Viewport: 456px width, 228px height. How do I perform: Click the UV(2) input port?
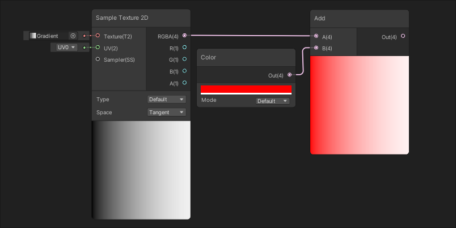98,48
